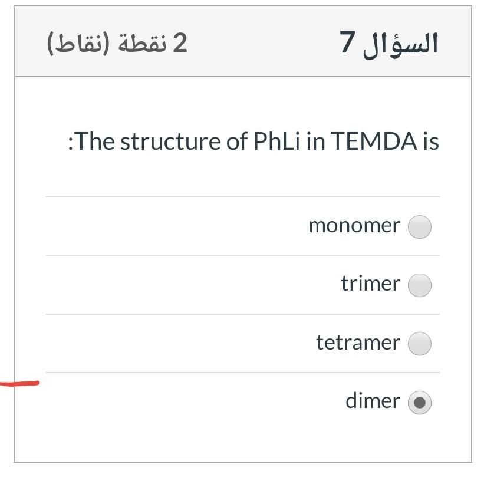Select the trimer radio button

[419, 284]
